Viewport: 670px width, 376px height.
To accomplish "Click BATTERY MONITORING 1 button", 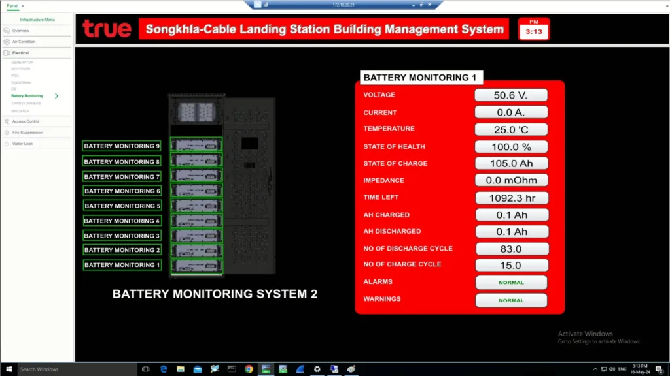I will 122,265.
